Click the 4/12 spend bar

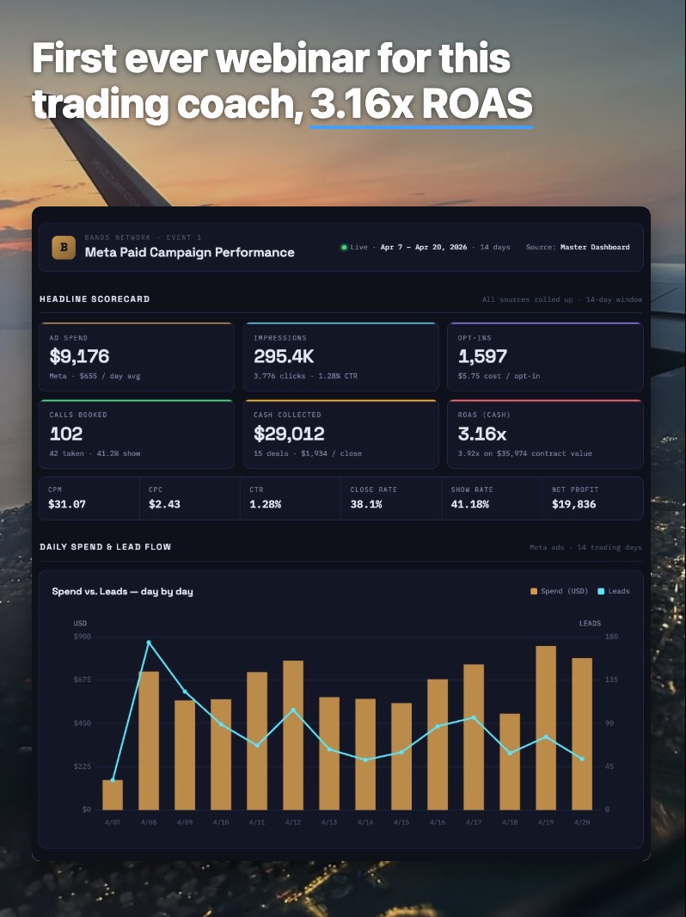point(293,735)
